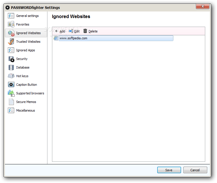Click the Security database icon
The width and height of the screenshot is (217, 183).
tap(11, 59)
